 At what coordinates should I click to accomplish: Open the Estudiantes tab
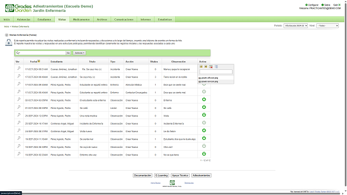44,19
